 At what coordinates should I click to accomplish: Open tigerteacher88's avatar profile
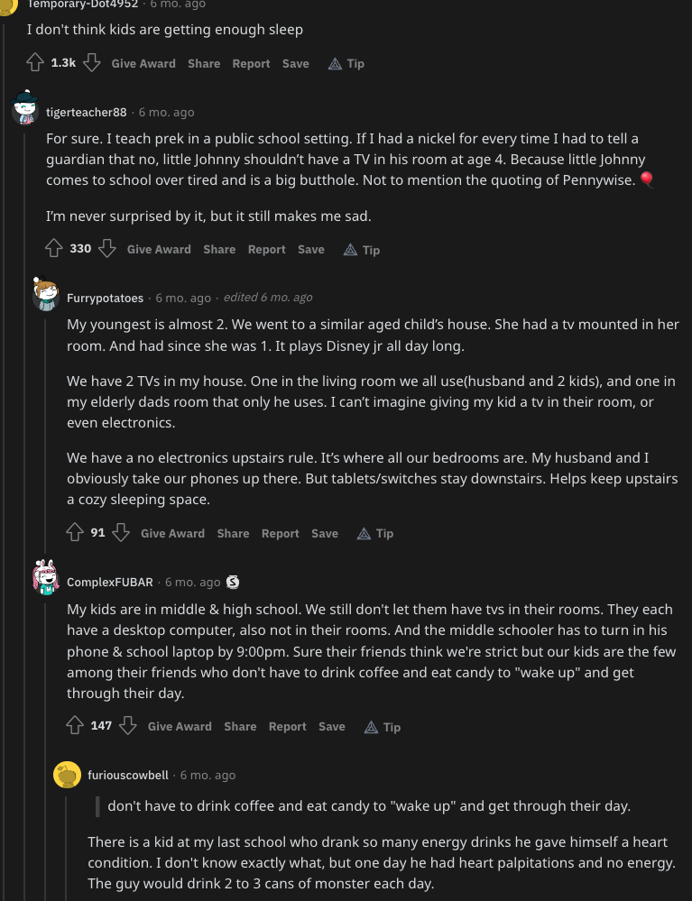pos(24,107)
